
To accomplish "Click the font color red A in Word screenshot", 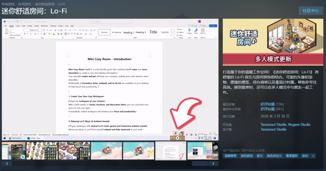I will pos(54,34).
